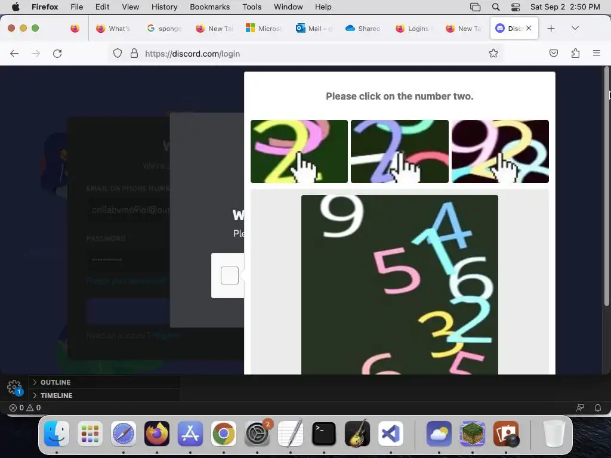Click the turquoise number two in the captcha
This screenshot has height=458, width=611.
[471, 320]
